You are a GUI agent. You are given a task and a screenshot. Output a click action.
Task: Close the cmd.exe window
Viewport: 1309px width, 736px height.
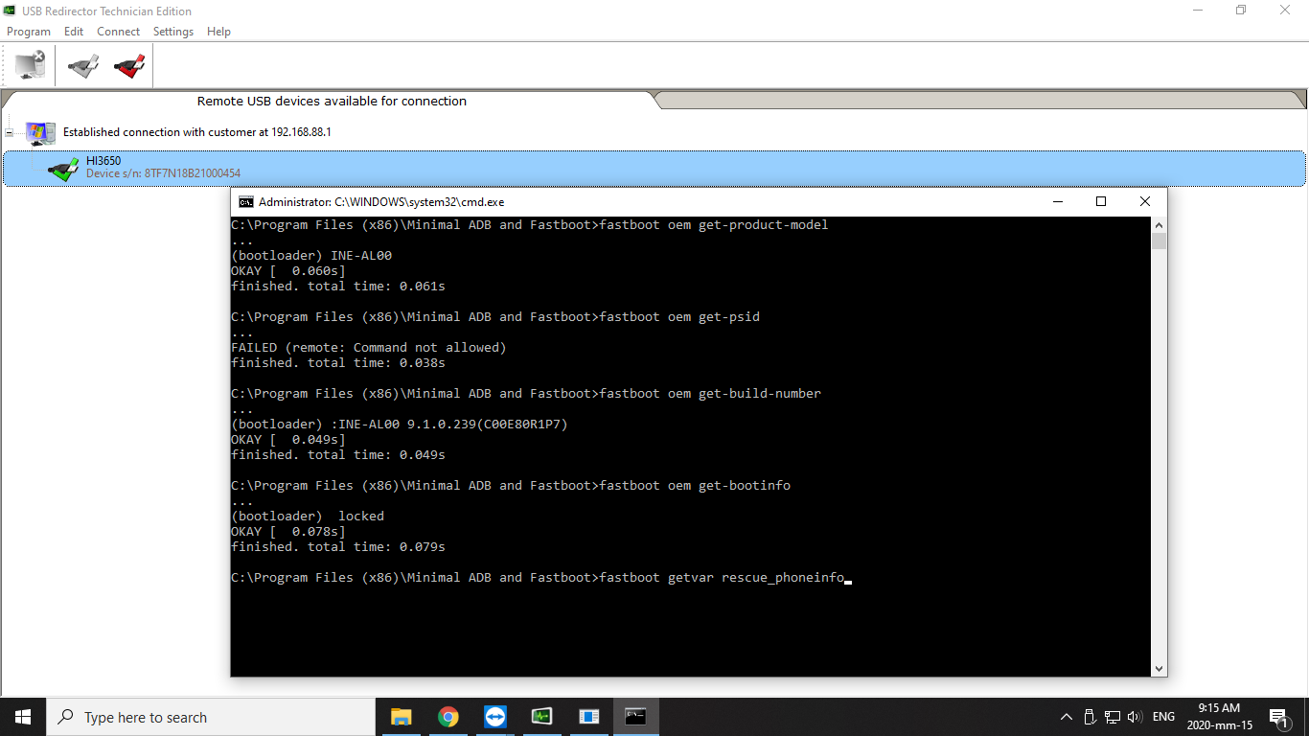pos(1145,201)
